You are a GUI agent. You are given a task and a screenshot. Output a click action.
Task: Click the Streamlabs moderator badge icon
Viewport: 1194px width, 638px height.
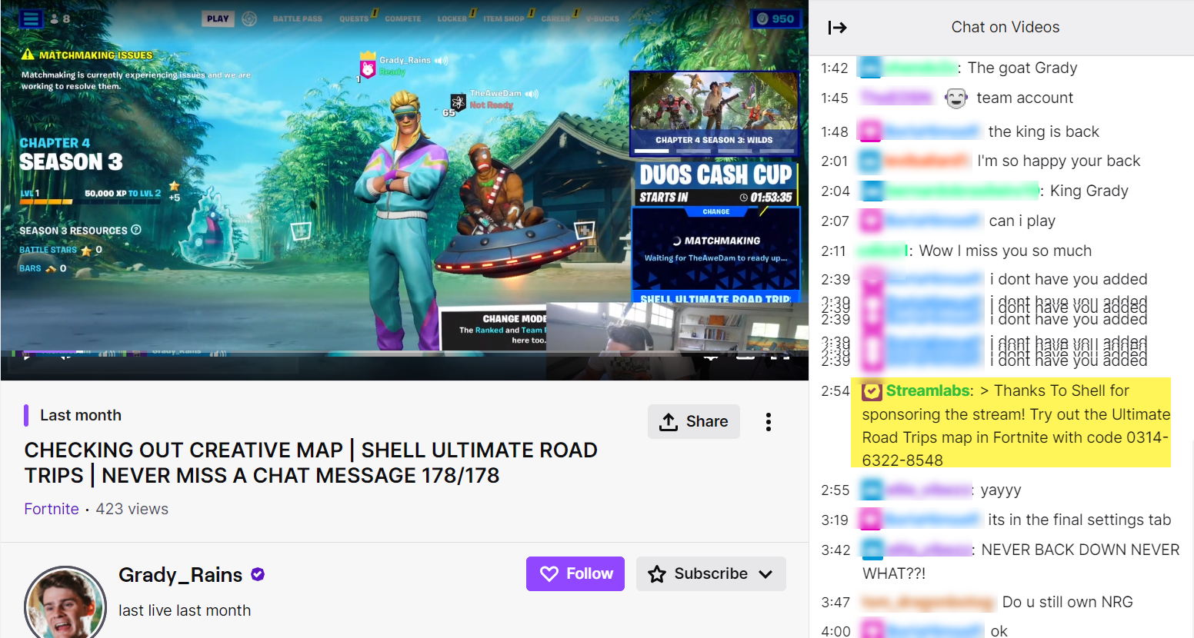point(872,391)
